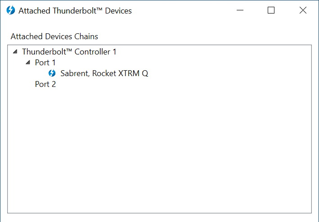Select Sabrent, Rocket XTRM Q device
Image resolution: width=319 pixels, height=222 pixels.
(x=104, y=73)
